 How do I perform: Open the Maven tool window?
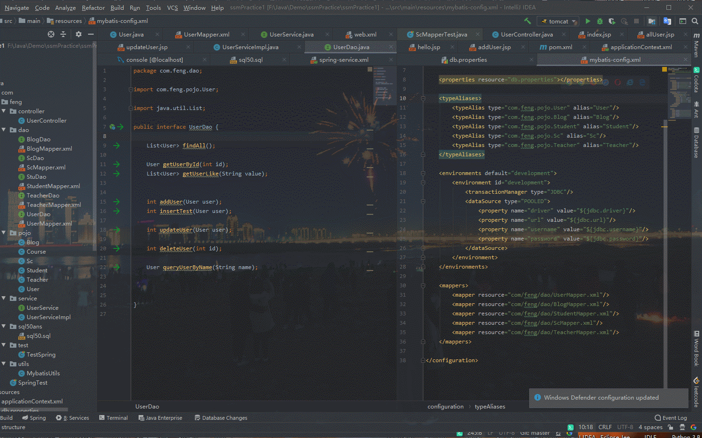tap(696, 45)
